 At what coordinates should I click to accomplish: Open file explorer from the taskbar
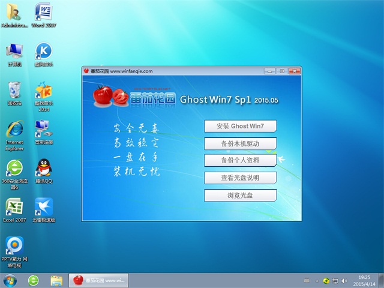click(56, 280)
